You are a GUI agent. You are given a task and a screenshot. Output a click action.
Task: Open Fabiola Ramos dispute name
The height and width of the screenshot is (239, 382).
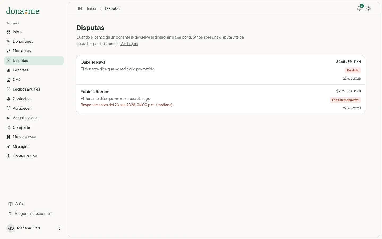coord(95,92)
